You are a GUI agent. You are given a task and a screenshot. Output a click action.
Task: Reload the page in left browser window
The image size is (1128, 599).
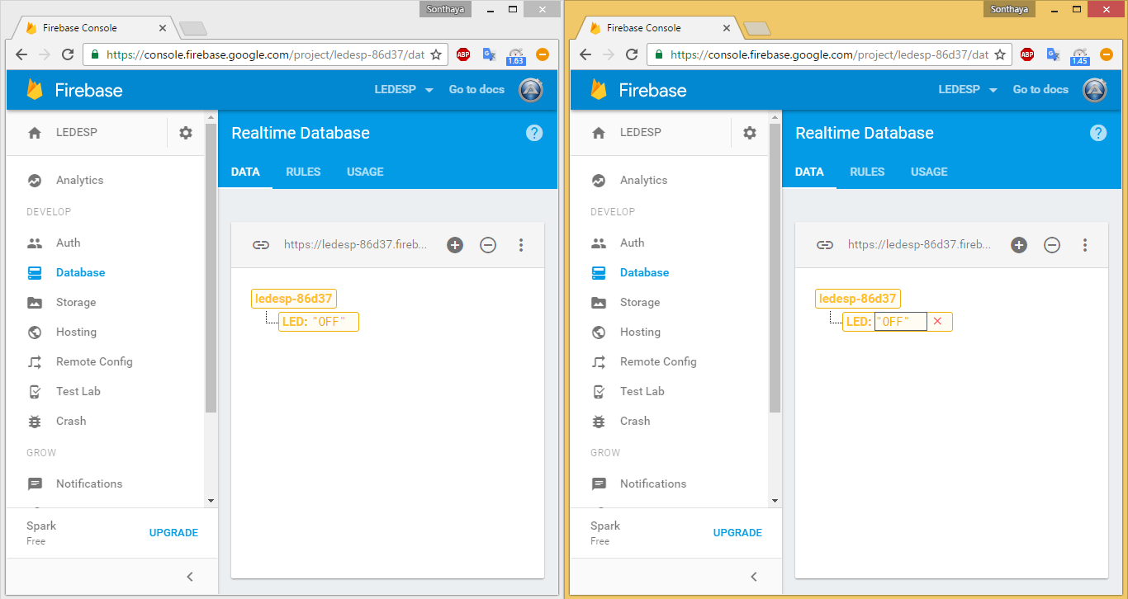coord(68,54)
